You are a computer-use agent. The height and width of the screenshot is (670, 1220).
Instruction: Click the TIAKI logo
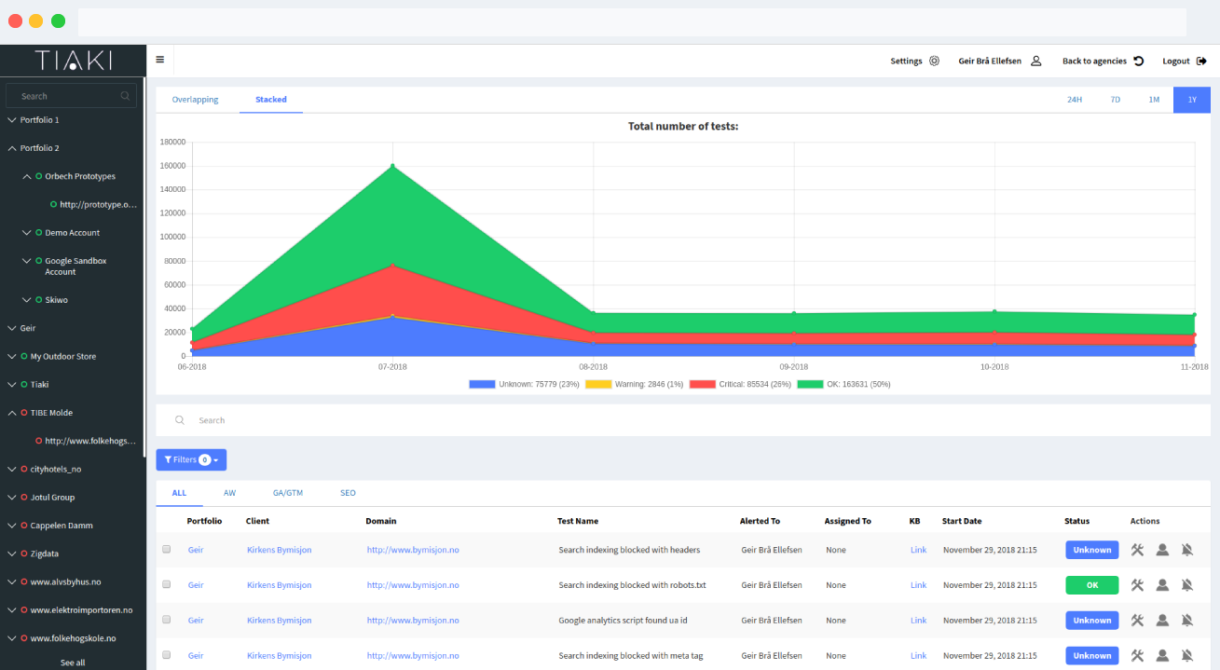click(x=73, y=61)
